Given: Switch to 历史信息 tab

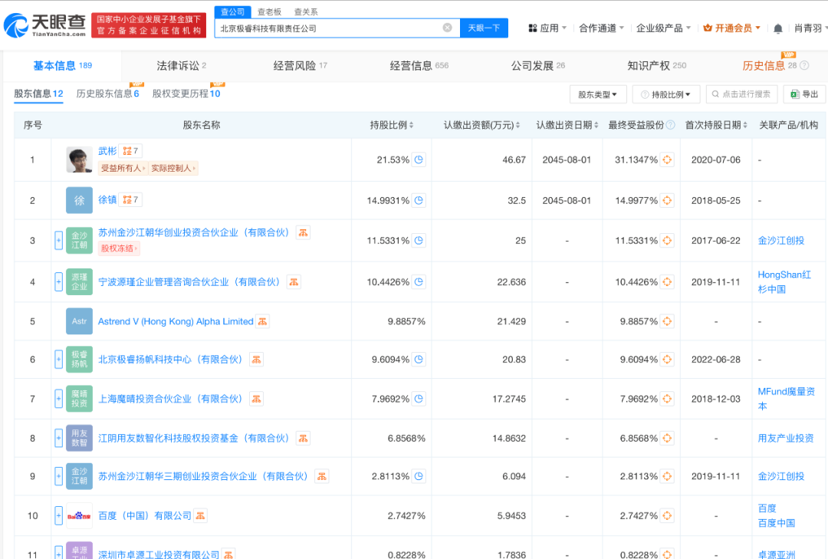Looking at the screenshot, I should 770,65.
